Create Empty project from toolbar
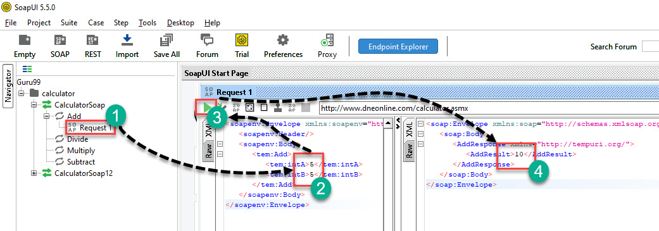The height and width of the screenshot is (231, 659). click(25, 46)
